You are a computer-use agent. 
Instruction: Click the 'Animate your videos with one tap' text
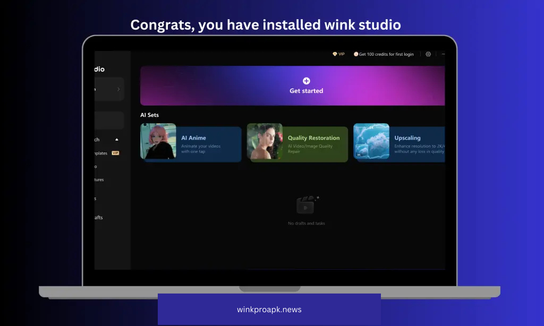(x=200, y=149)
